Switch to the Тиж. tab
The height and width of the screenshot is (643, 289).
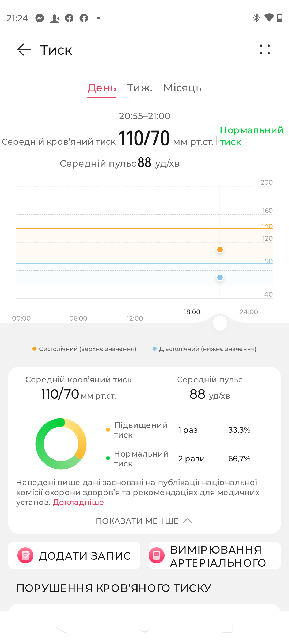pos(139,88)
